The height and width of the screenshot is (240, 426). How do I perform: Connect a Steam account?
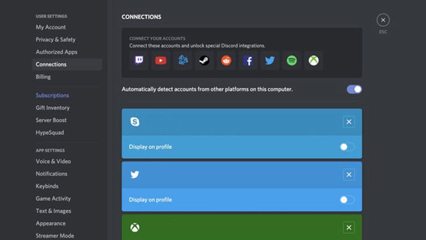[x=204, y=60]
